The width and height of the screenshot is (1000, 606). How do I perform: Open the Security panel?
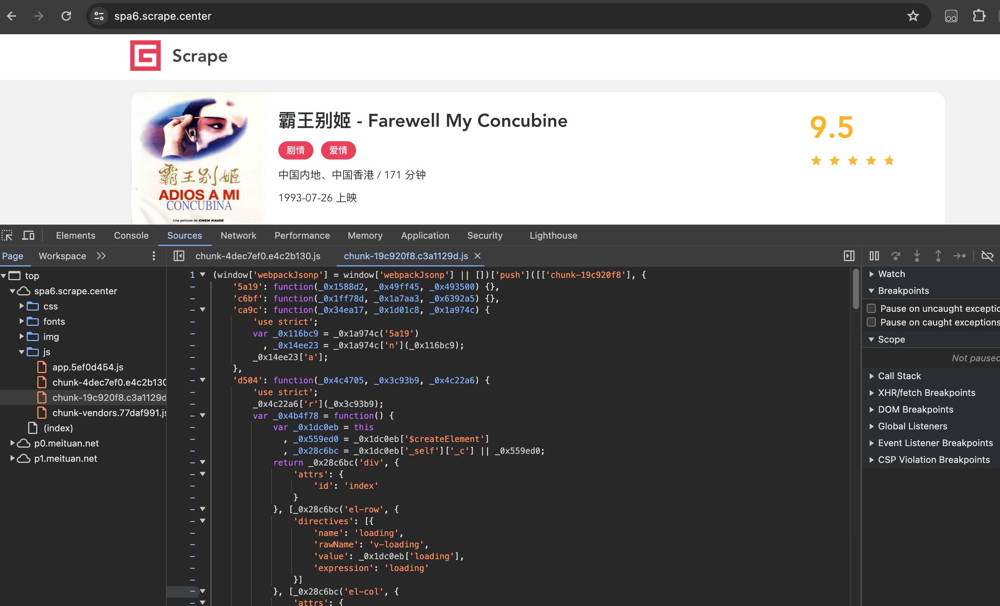pos(485,236)
